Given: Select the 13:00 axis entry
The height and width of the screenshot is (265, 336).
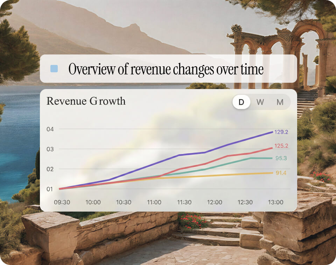Looking at the screenshot, I should [276, 202].
